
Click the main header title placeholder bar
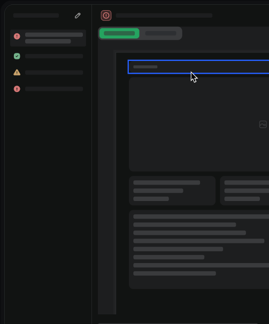point(164,16)
